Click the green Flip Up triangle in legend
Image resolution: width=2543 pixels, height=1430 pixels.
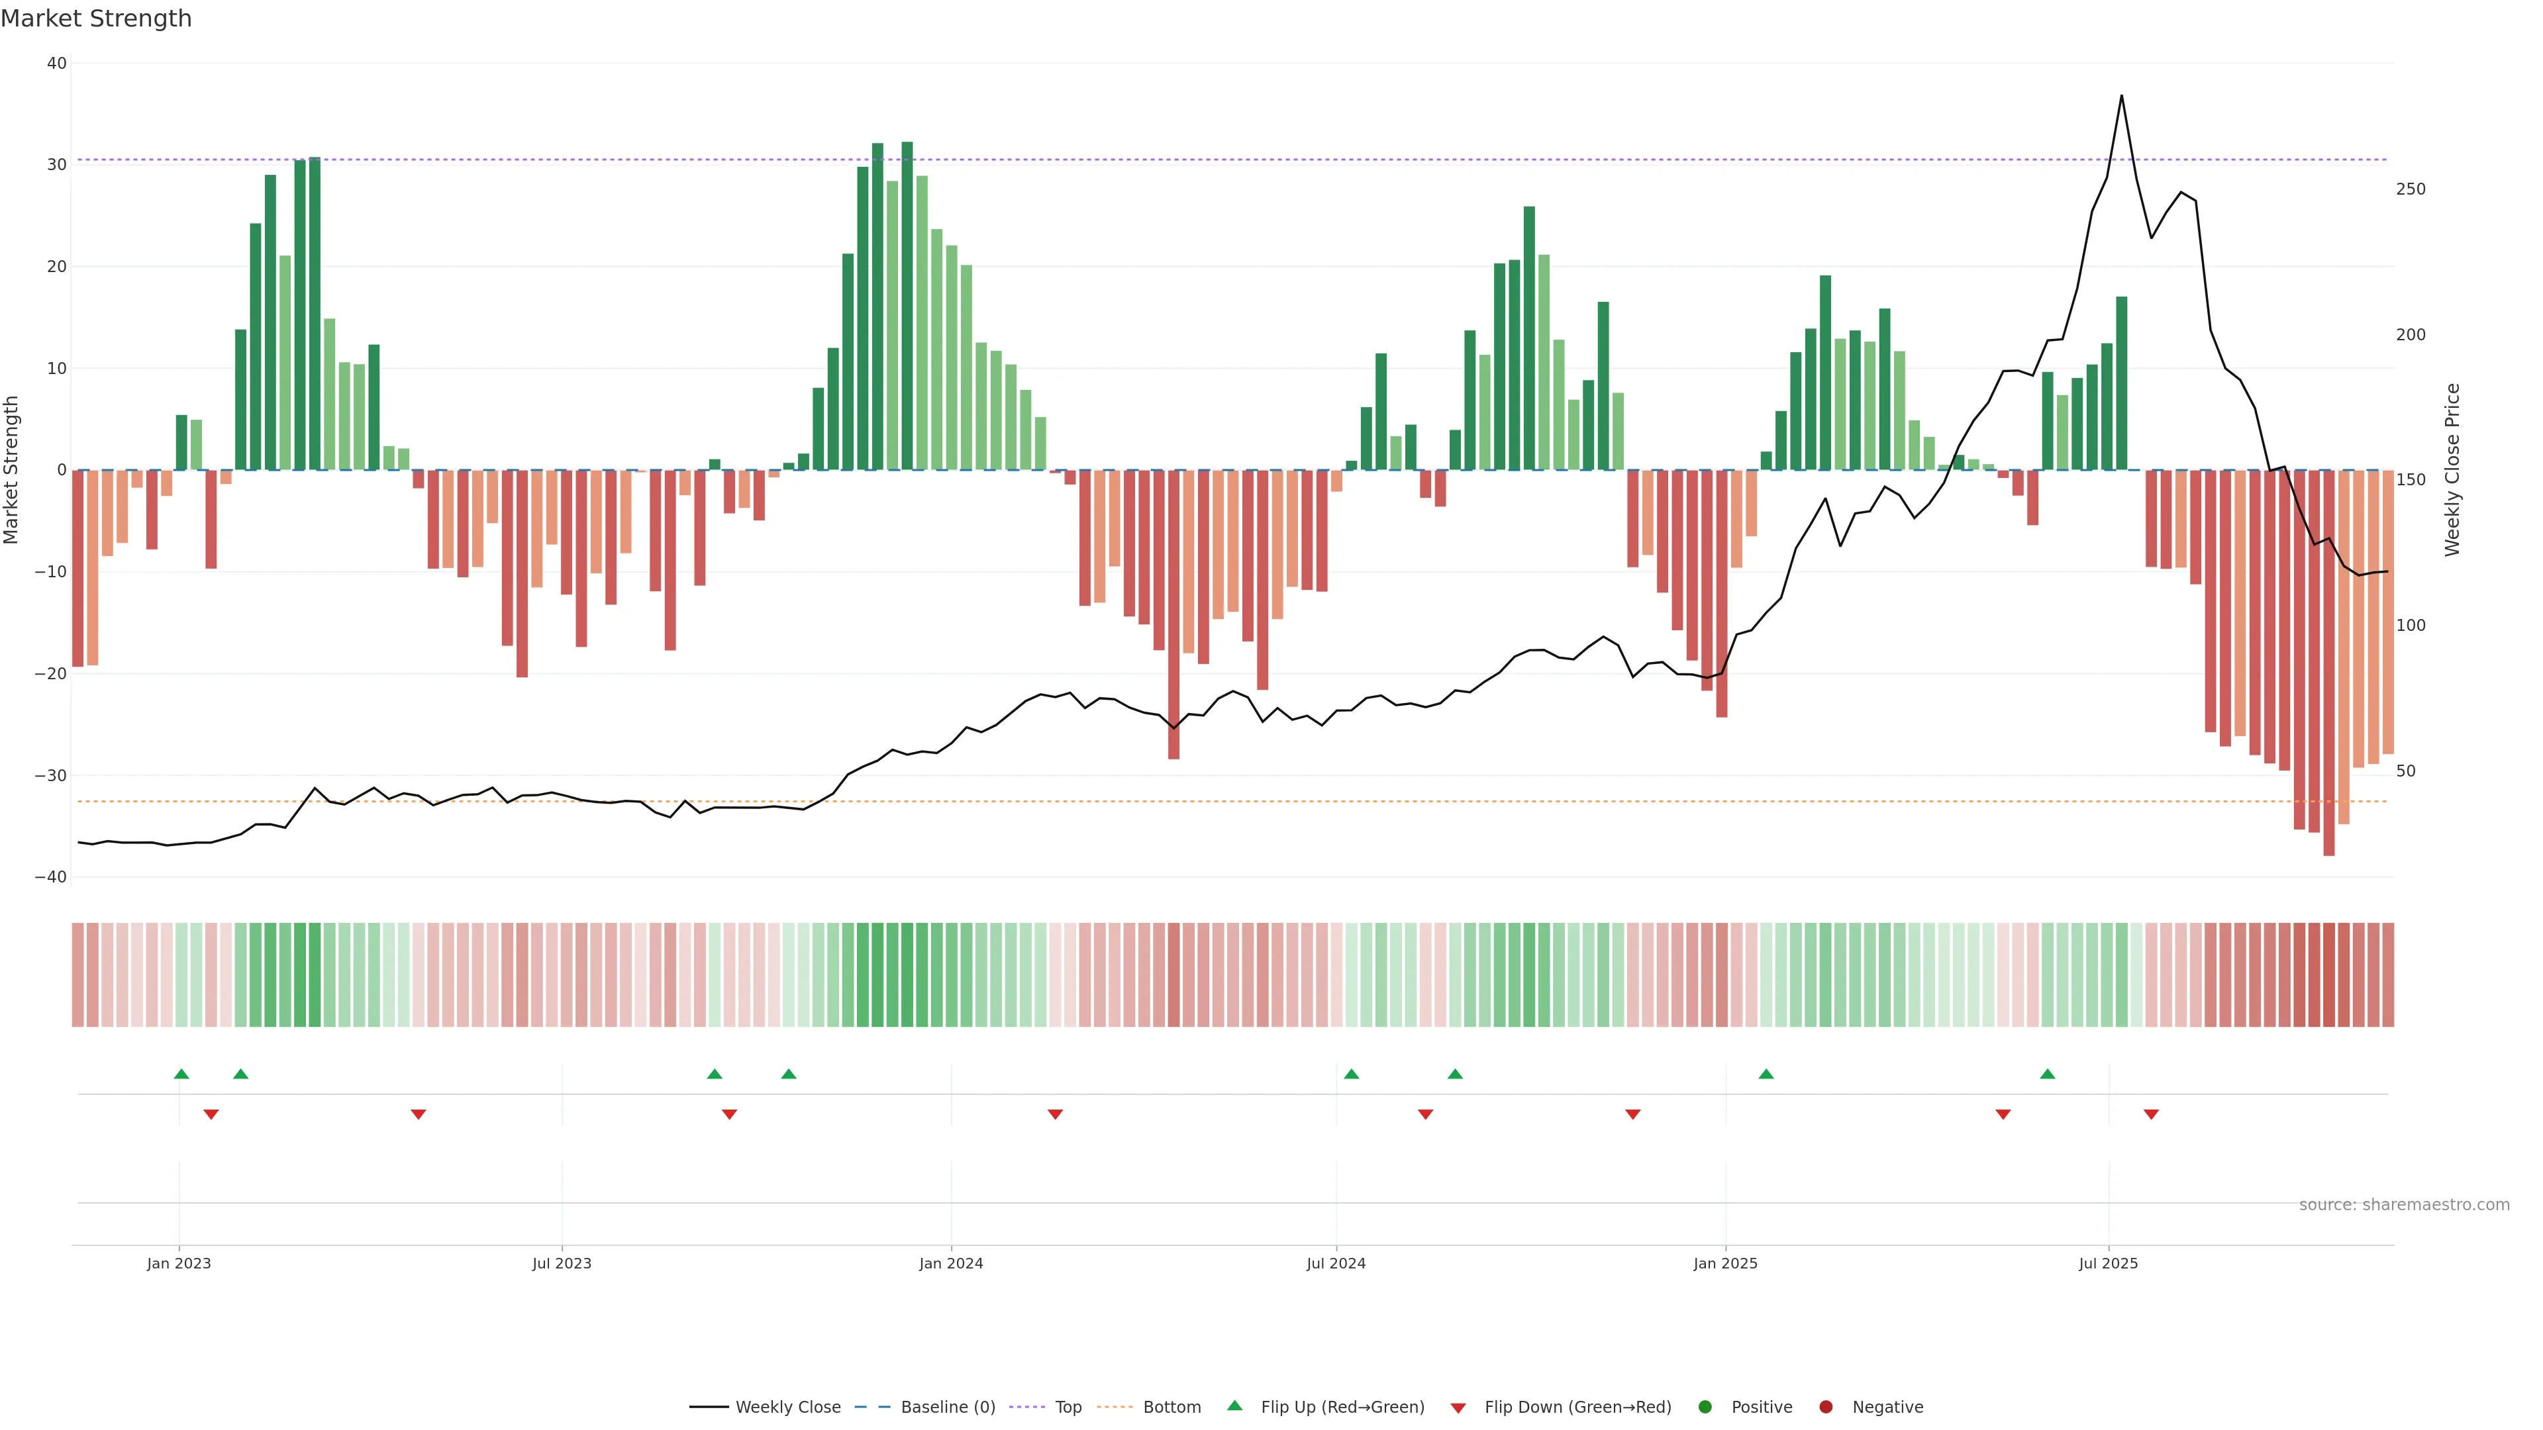[1234, 1406]
